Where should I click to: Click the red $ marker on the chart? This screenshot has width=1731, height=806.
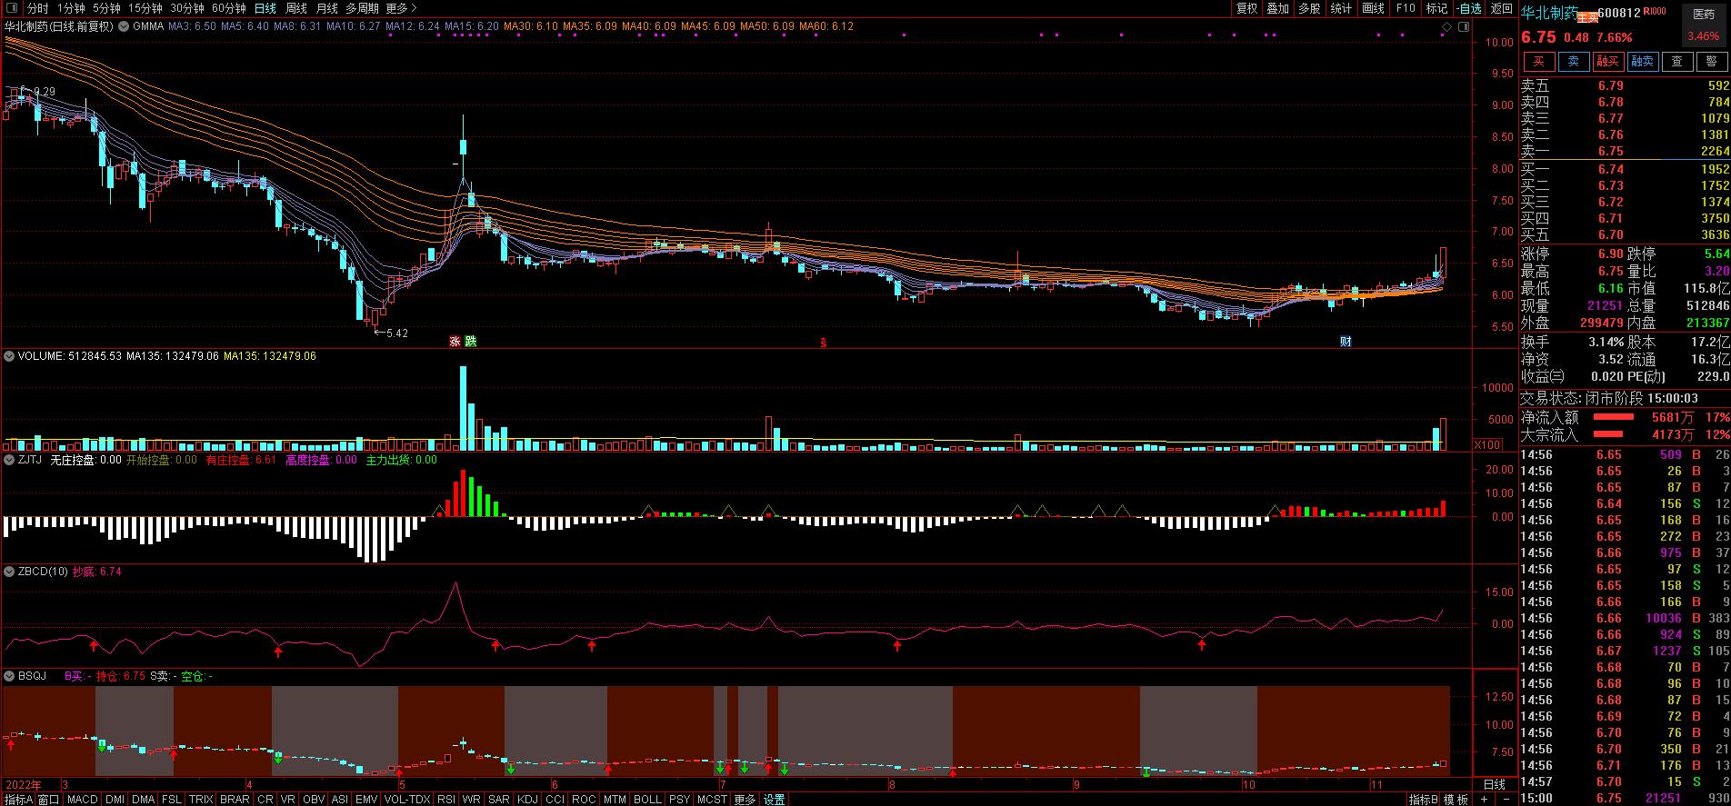tap(824, 343)
